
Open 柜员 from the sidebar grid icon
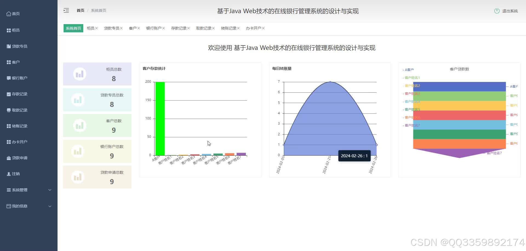tap(9, 30)
